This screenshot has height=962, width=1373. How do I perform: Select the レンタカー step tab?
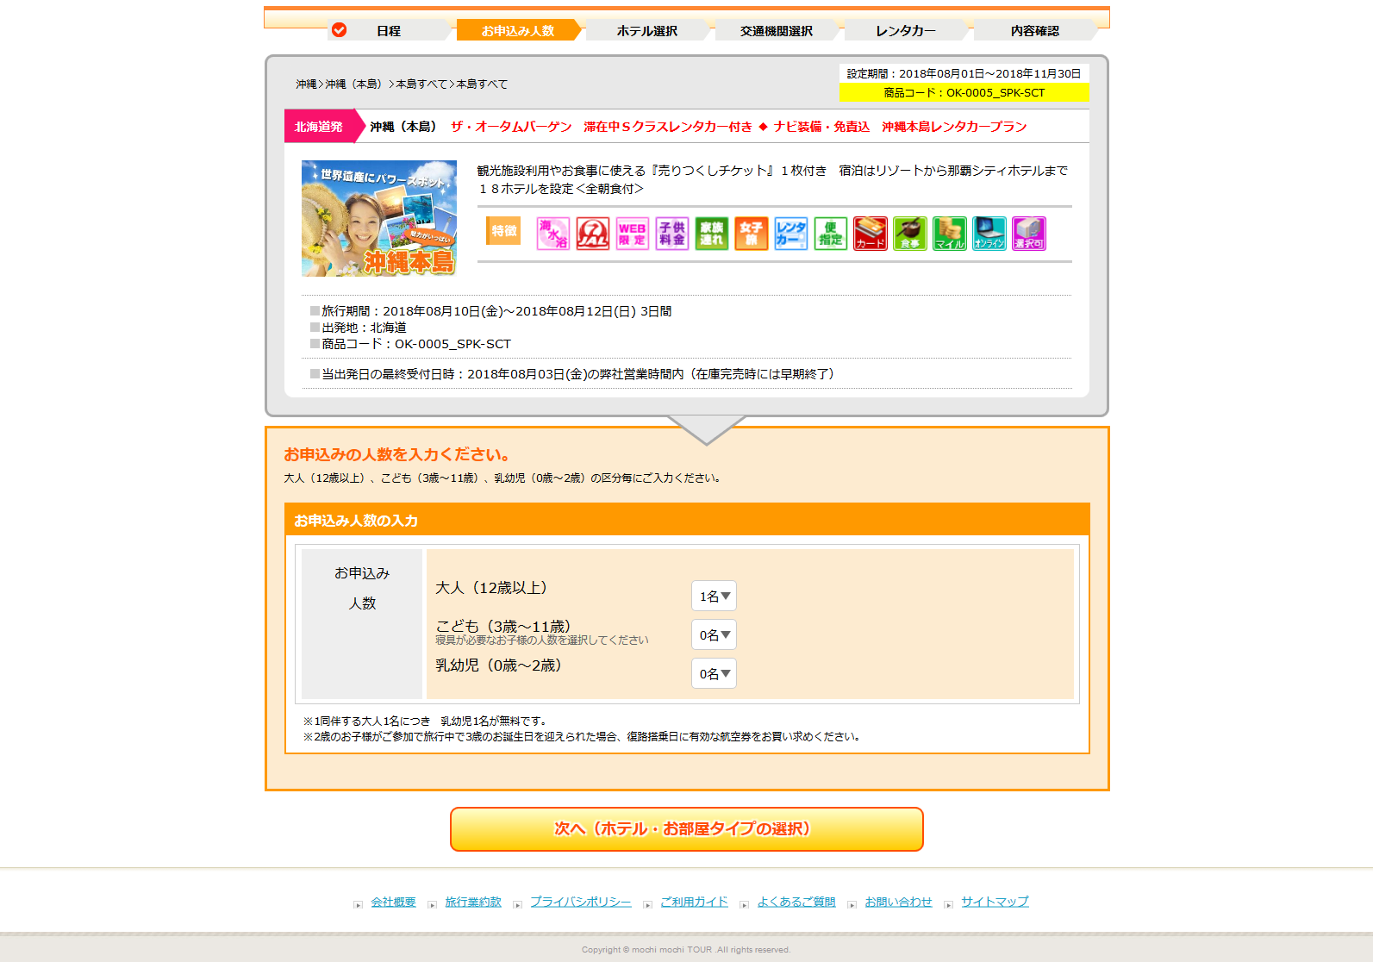tap(906, 30)
